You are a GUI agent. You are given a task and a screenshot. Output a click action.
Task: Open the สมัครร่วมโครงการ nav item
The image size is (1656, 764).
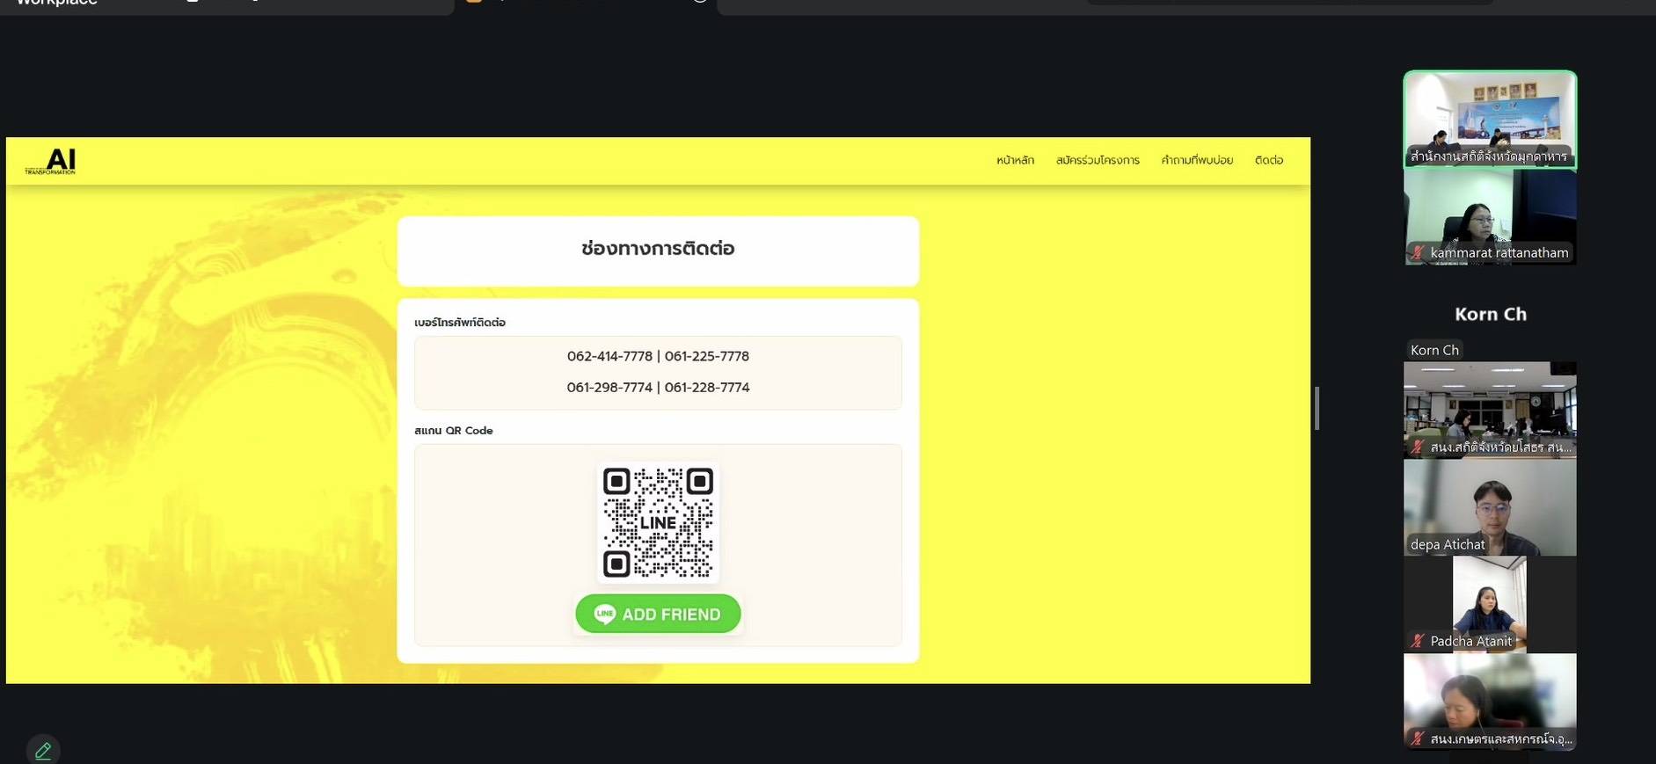[x=1097, y=160]
